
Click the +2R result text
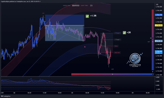point(129,32)
